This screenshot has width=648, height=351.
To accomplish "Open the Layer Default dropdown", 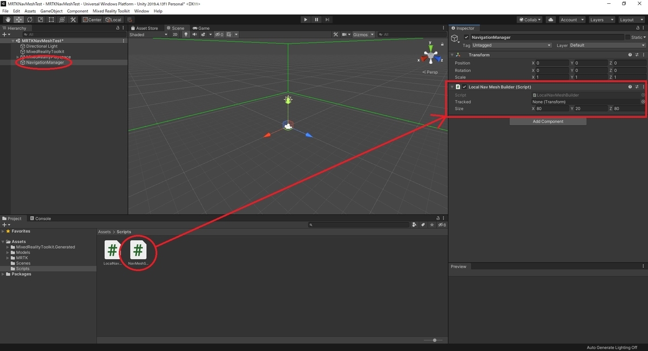I will coord(606,45).
